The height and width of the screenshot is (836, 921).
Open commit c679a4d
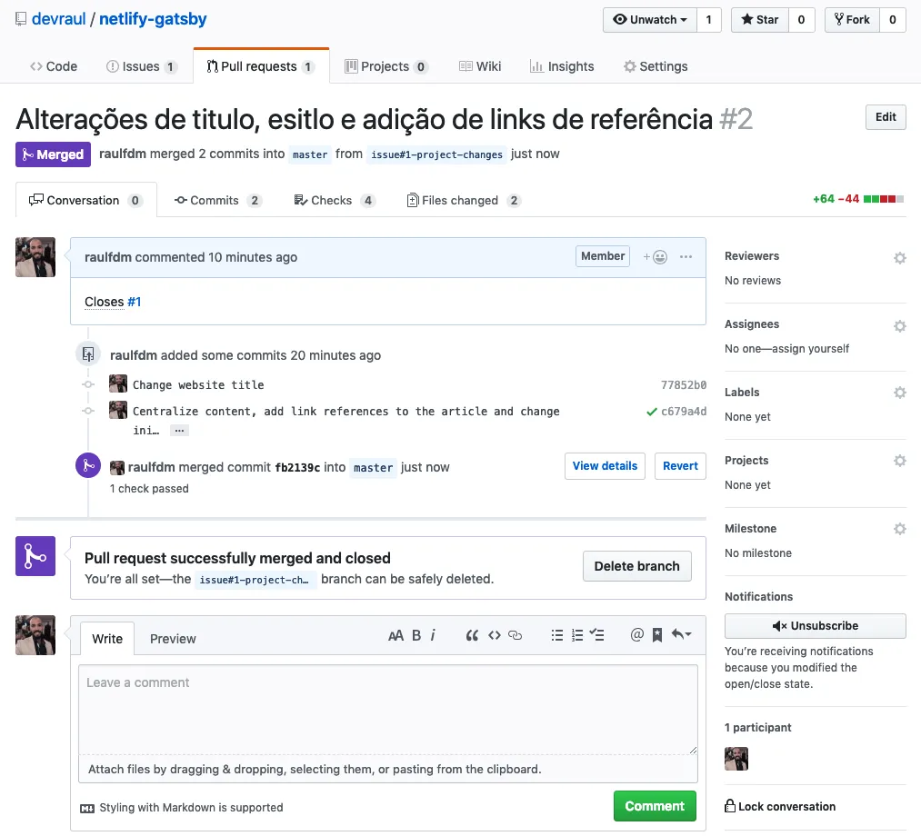[684, 412]
